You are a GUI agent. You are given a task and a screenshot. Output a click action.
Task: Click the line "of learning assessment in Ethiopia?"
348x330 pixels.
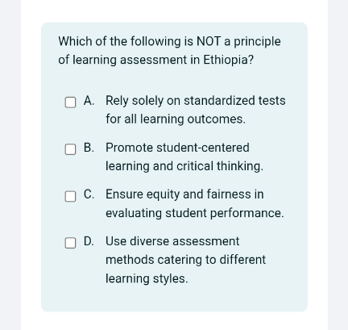pos(156,60)
